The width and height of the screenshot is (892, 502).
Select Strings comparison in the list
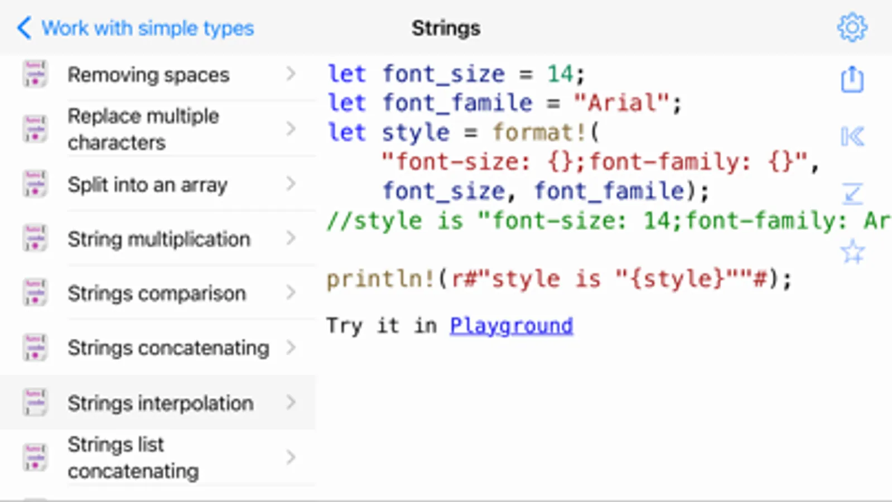point(156,293)
